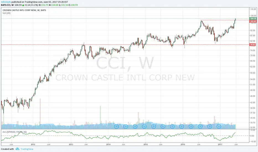Open the InfinitySL author profile link
The width and height of the screenshot is (258, 152).
6,2
